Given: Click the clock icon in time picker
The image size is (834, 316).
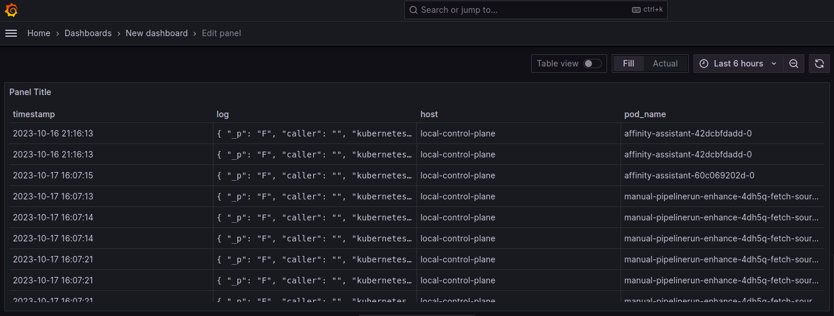Looking at the screenshot, I should pos(704,64).
